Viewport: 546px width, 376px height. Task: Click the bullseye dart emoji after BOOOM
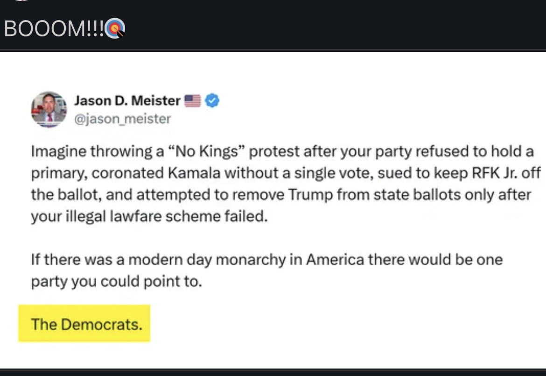tap(115, 29)
